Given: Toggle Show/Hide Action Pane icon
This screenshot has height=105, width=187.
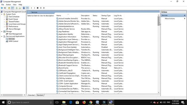Looking at the screenshot, I should pos(27,8).
